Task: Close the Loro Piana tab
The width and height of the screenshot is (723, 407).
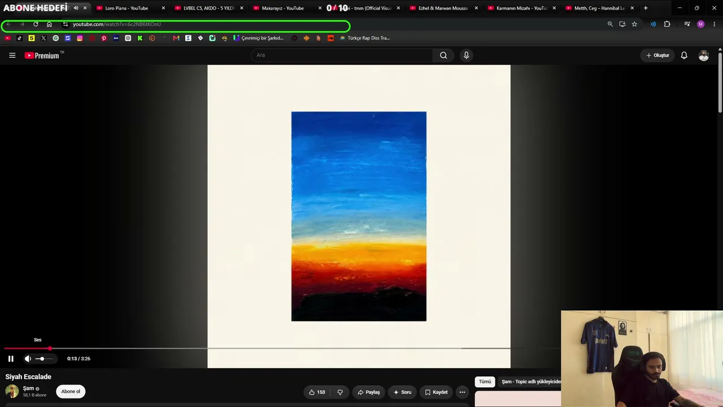Action: tap(163, 8)
